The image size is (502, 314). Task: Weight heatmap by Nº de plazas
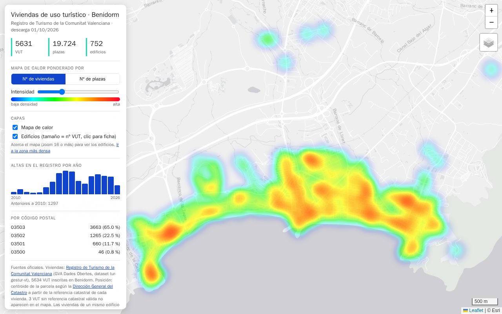(93, 79)
